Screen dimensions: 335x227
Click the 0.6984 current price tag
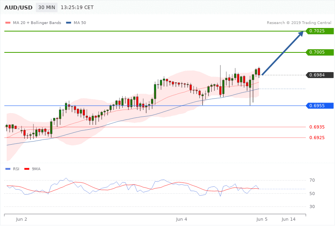point(320,75)
